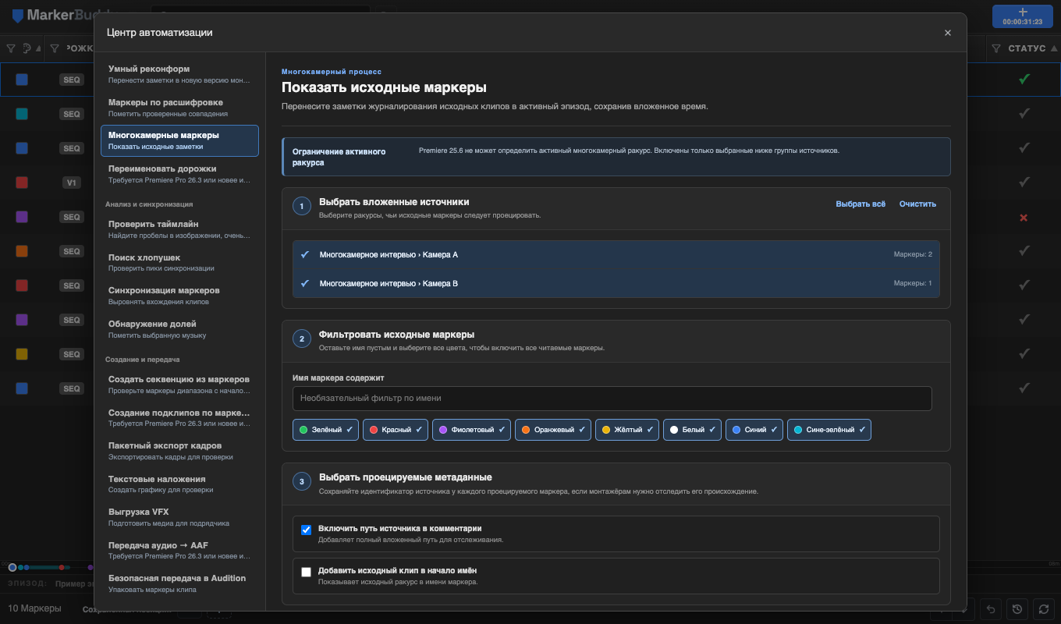1061x624 pixels.
Task: Open Переименовать дорожки in the sidebar
Action: click(x=179, y=174)
